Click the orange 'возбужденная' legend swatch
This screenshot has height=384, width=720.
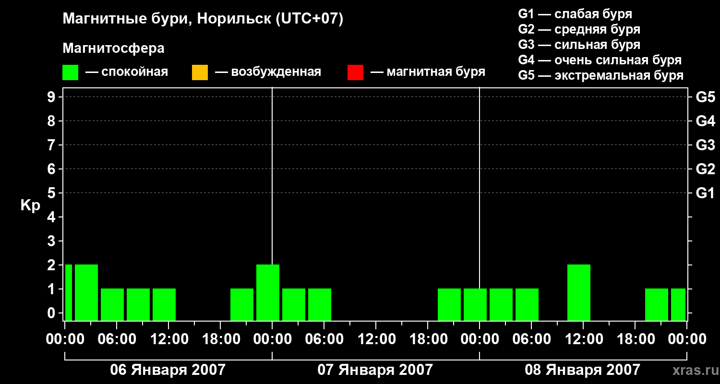coord(200,72)
